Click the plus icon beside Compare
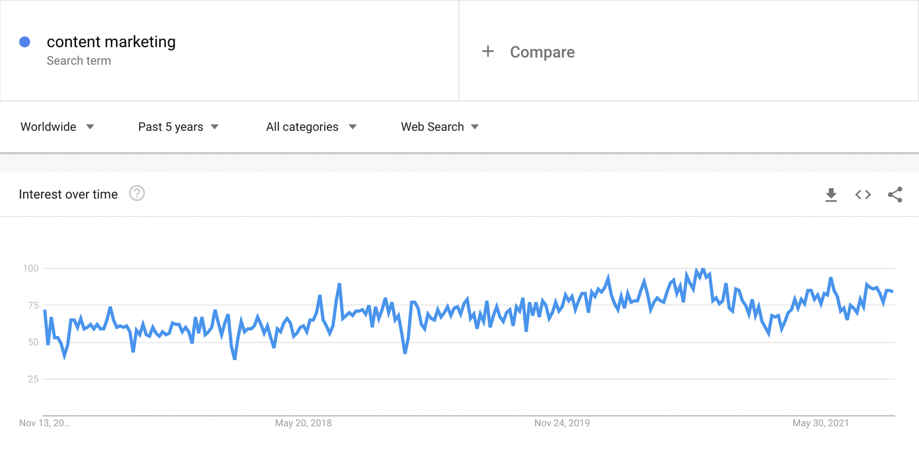This screenshot has width=919, height=455. coord(488,52)
